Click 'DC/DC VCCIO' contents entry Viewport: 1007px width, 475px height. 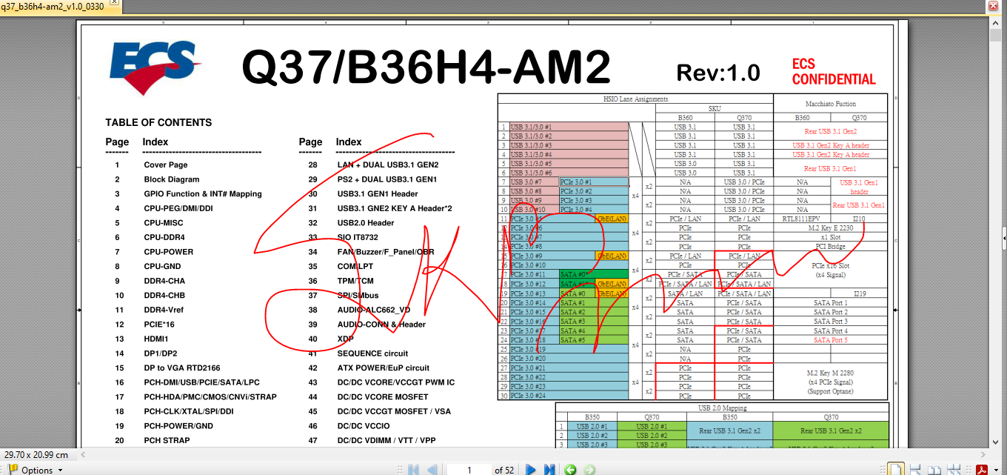point(364,426)
